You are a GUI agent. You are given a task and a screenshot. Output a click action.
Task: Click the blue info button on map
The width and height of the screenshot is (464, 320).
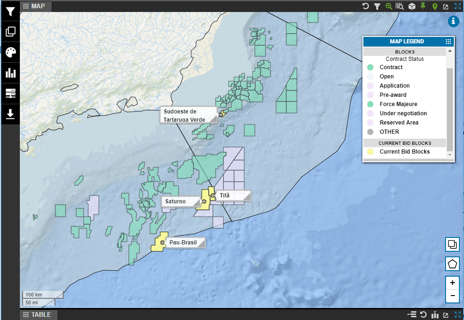[453, 22]
